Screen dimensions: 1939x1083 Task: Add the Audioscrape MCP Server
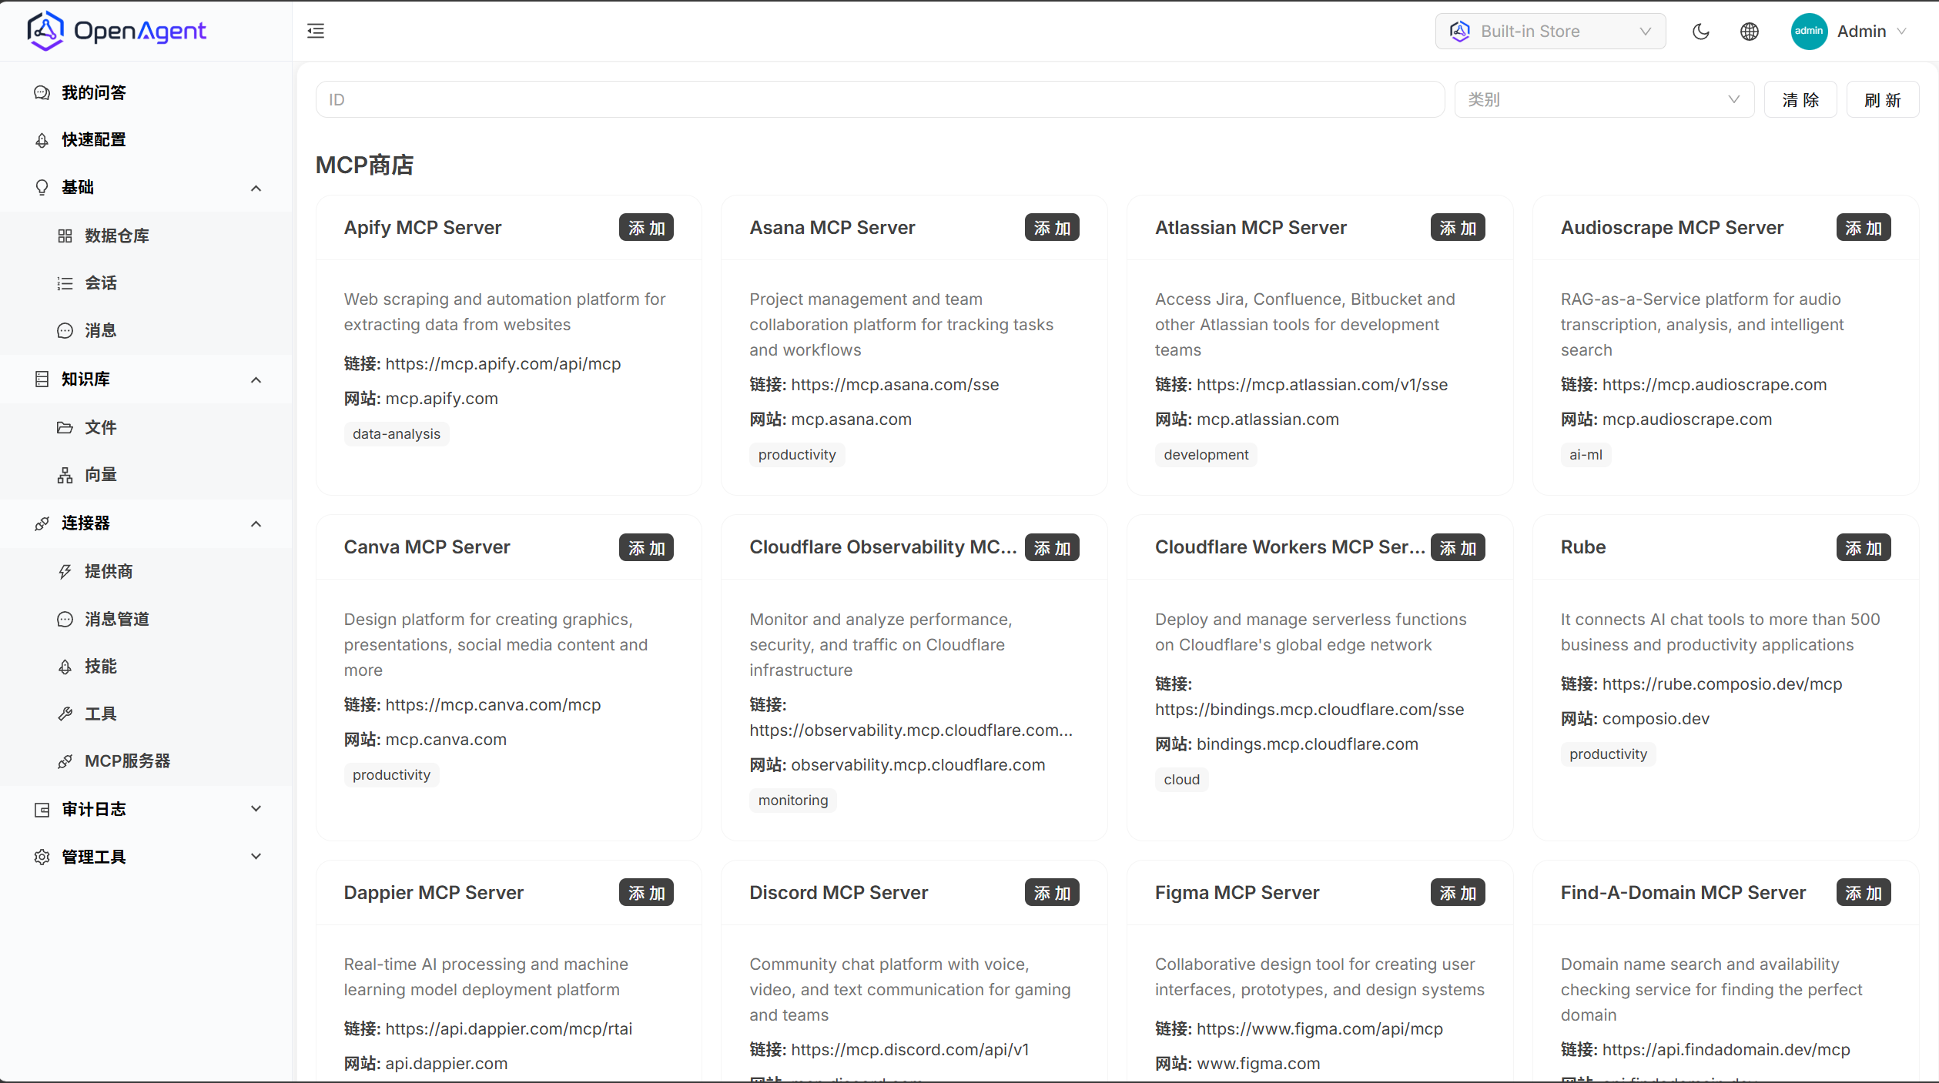tap(1864, 228)
